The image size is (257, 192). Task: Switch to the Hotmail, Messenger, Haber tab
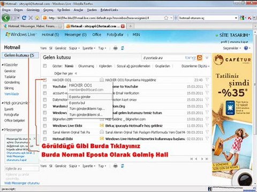[33, 26]
